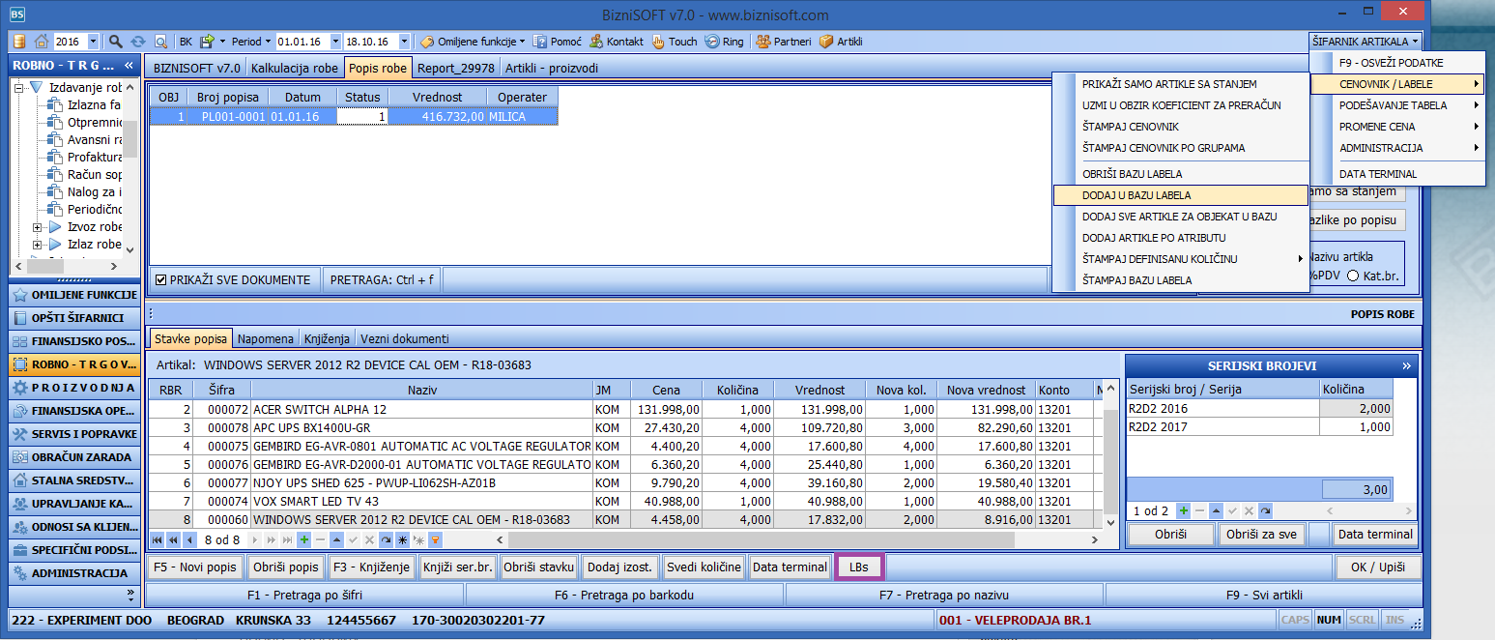Switch to Kalkulacija robe tab
This screenshot has width=1495, height=640.
[295, 69]
